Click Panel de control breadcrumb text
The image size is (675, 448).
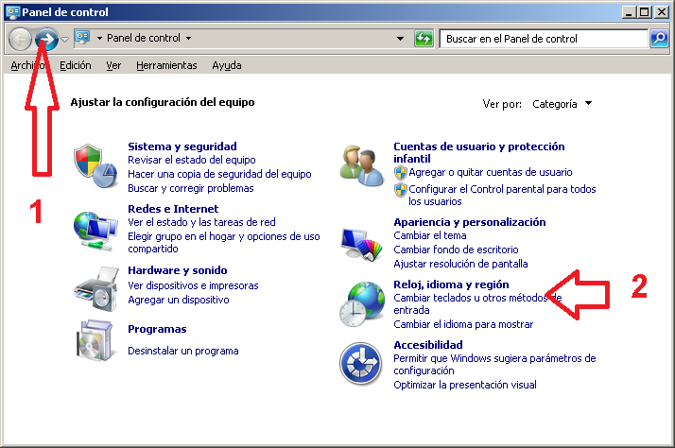coord(144,39)
